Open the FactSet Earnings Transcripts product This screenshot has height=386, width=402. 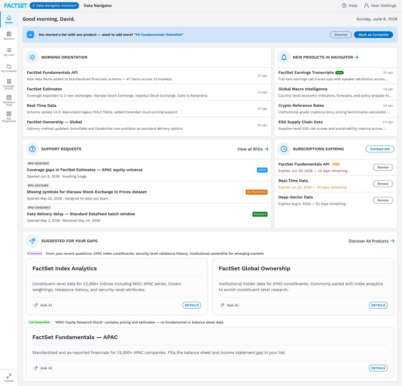coord(336,76)
